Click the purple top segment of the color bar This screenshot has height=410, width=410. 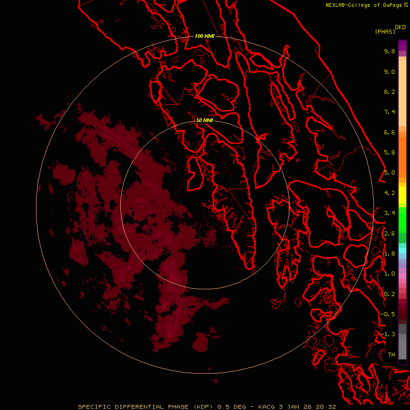tap(402, 46)
